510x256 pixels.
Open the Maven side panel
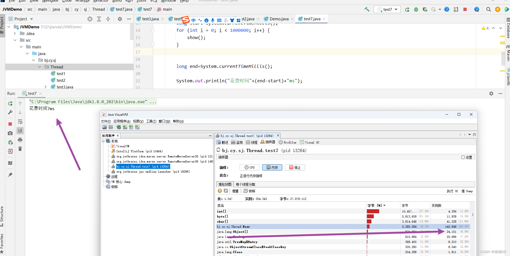(508, 53)
